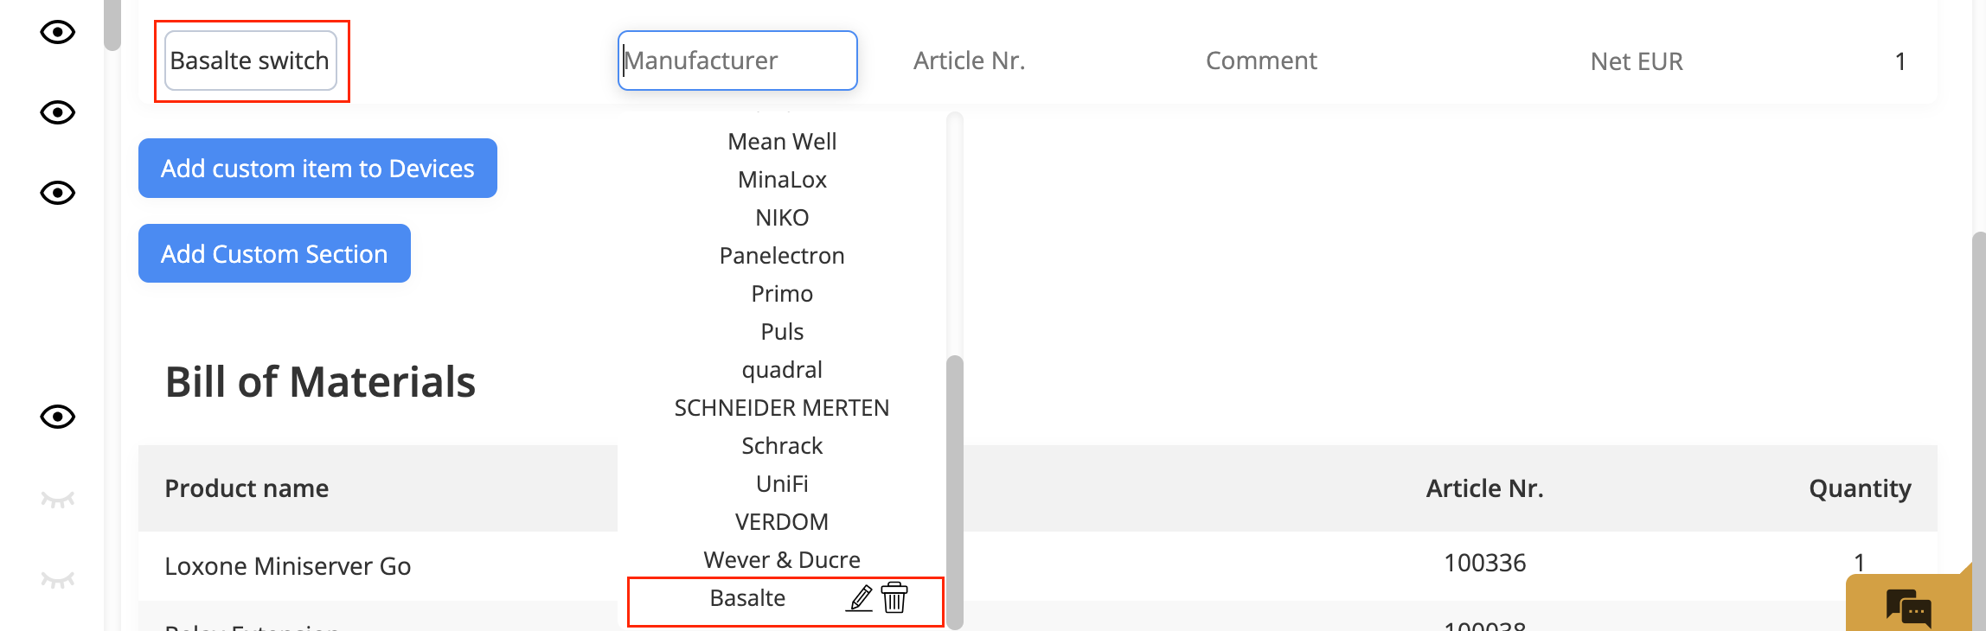Viewport: 1986px width, 631px height.
Task: Show section using first closed-eye icon
Action: 58,500
